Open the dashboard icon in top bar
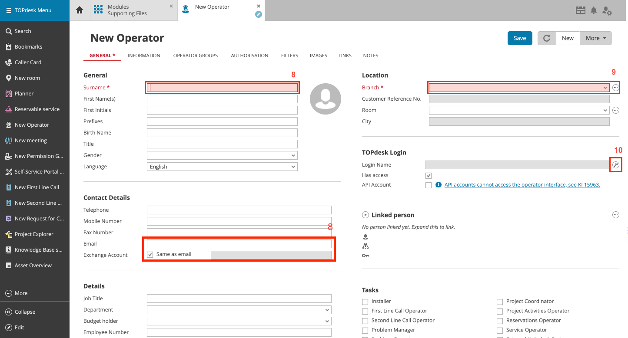Screen dimensions: 628x338 (581, 10)
